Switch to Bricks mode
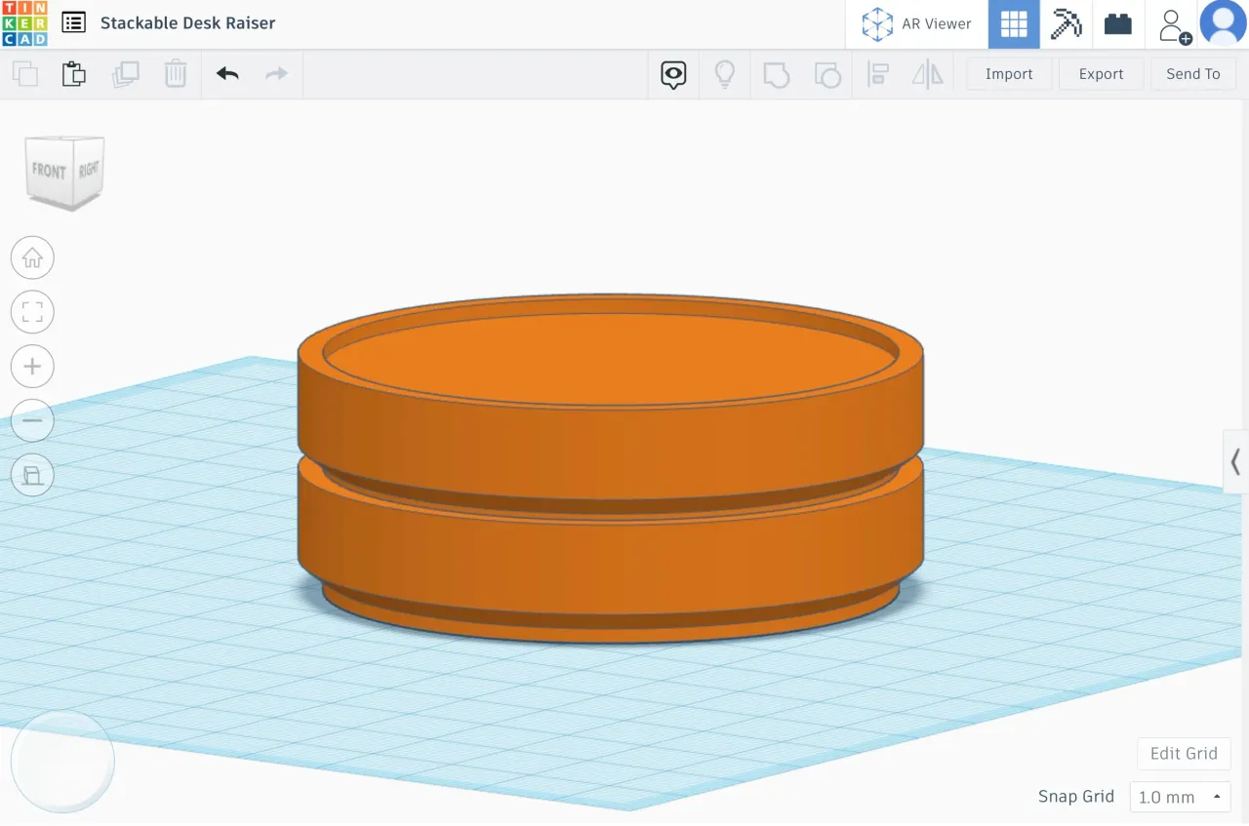The height and width of the screenshot is (826, 1249). point(1118,24)
